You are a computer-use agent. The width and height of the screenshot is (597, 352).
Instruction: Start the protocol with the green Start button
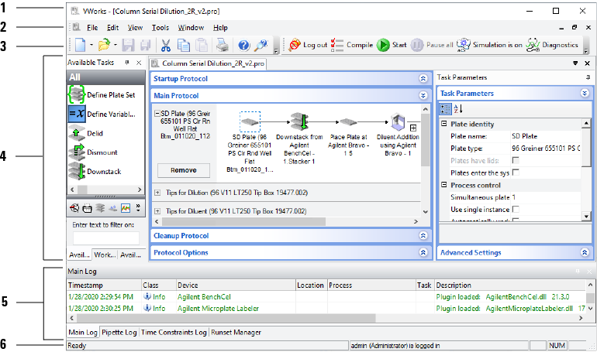point(392,45)
